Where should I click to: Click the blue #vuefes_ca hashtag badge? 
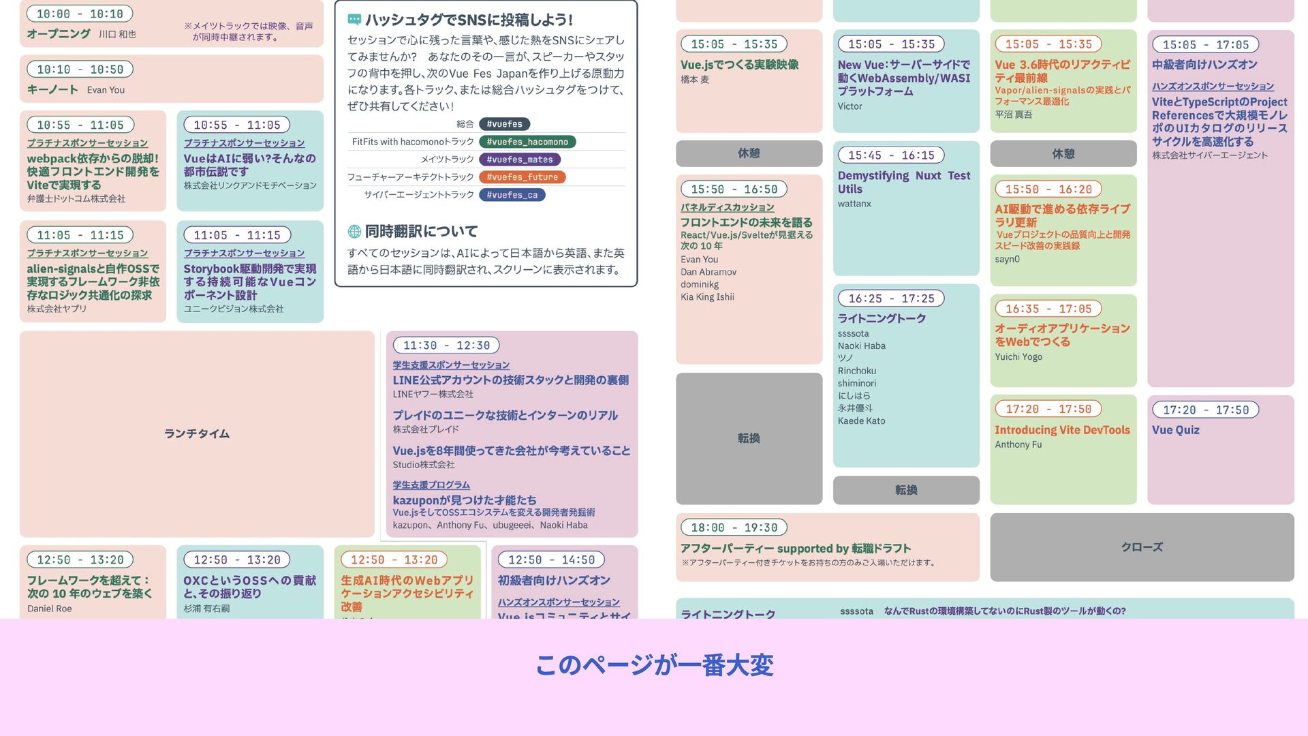(512, 195)
